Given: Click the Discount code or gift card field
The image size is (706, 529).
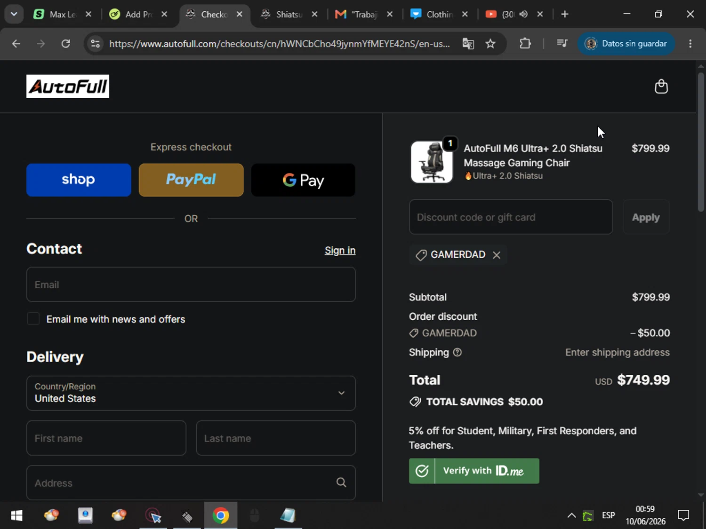Looking at the screenshot, I should coord(511,217).
